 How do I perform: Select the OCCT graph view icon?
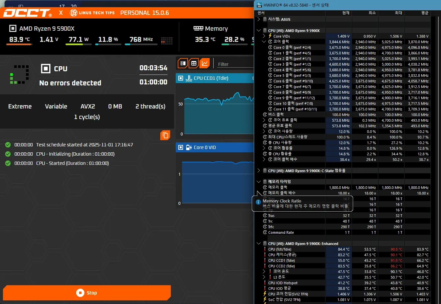[205, 63]
